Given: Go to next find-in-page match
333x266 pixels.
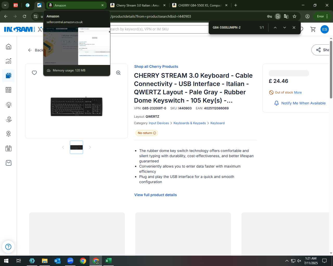Looking at the screenshot, I should point(284,28).
